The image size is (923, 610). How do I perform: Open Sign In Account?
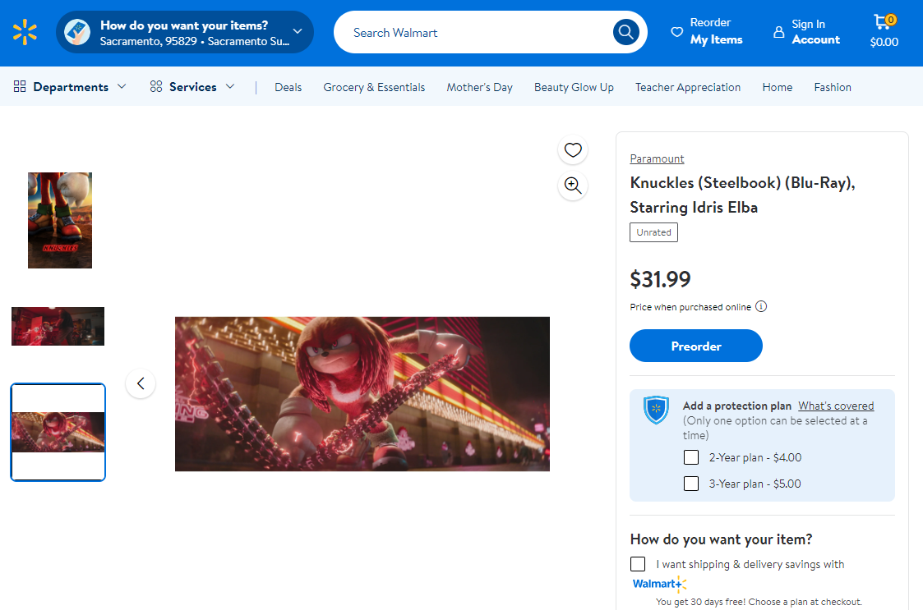pos(806,32)
